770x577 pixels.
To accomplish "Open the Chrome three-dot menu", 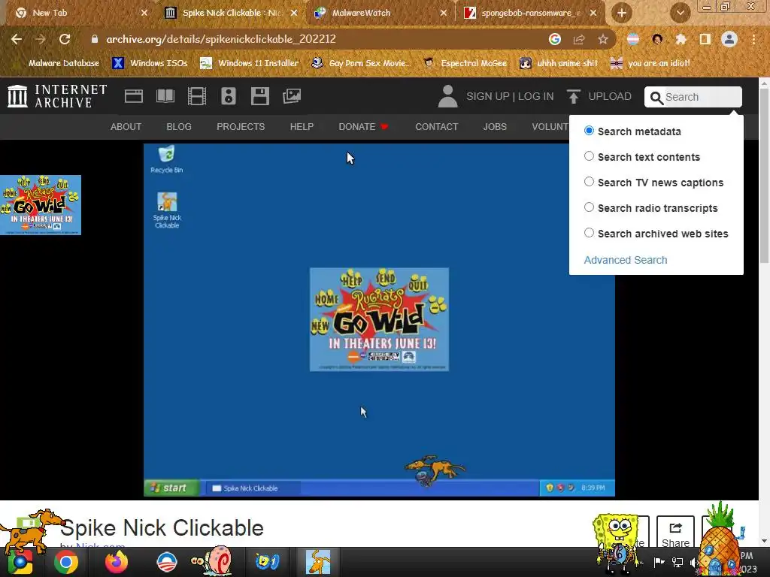I will [x=753, y=39].
